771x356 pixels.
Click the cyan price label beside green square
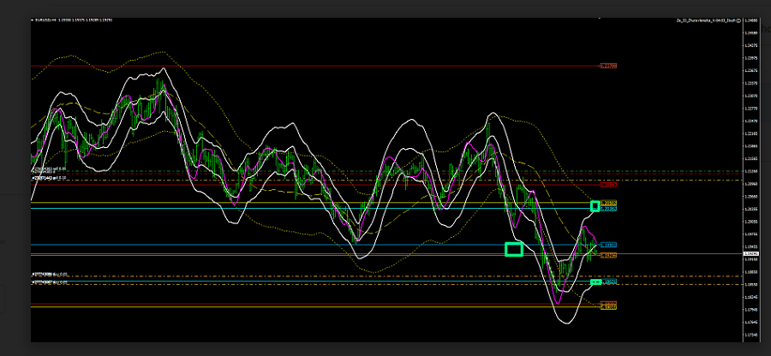(609, 208)
